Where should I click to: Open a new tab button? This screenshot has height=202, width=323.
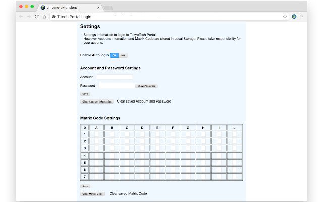coord(109,8)
